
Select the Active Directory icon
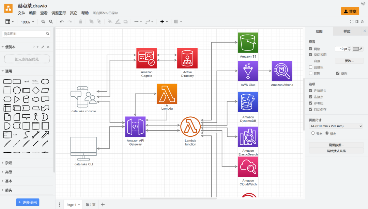click(187, 58)
